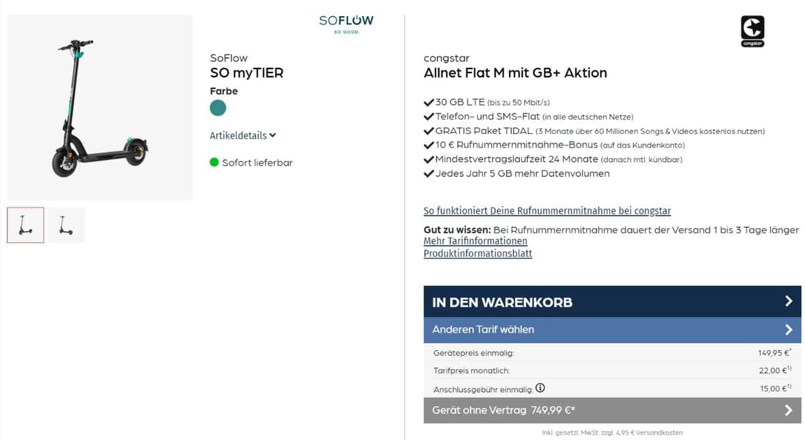Select the teal Farbe color swatch
This screenshot has height=440, width=805.
(217, 107)
